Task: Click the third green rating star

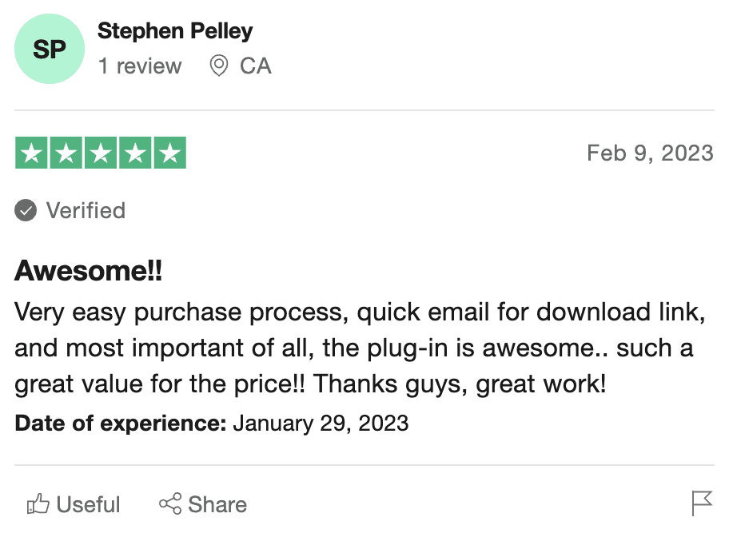Action: [x=101, y=153]
